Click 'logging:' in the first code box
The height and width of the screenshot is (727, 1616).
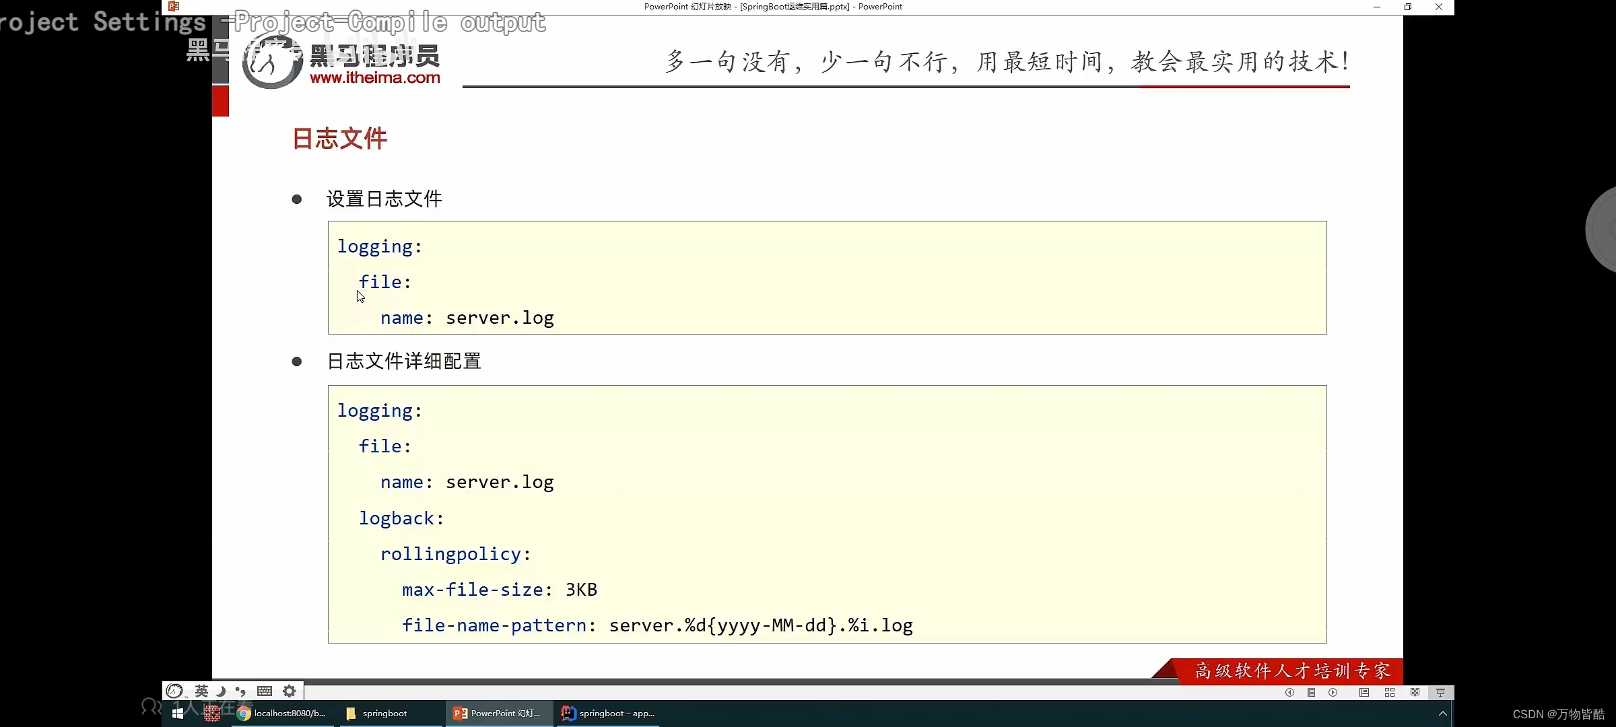click(x=380, y=247)
